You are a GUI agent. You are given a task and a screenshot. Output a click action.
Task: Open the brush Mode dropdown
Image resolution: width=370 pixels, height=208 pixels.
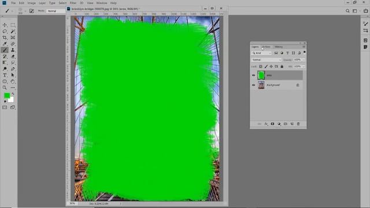tap(55, 11)
